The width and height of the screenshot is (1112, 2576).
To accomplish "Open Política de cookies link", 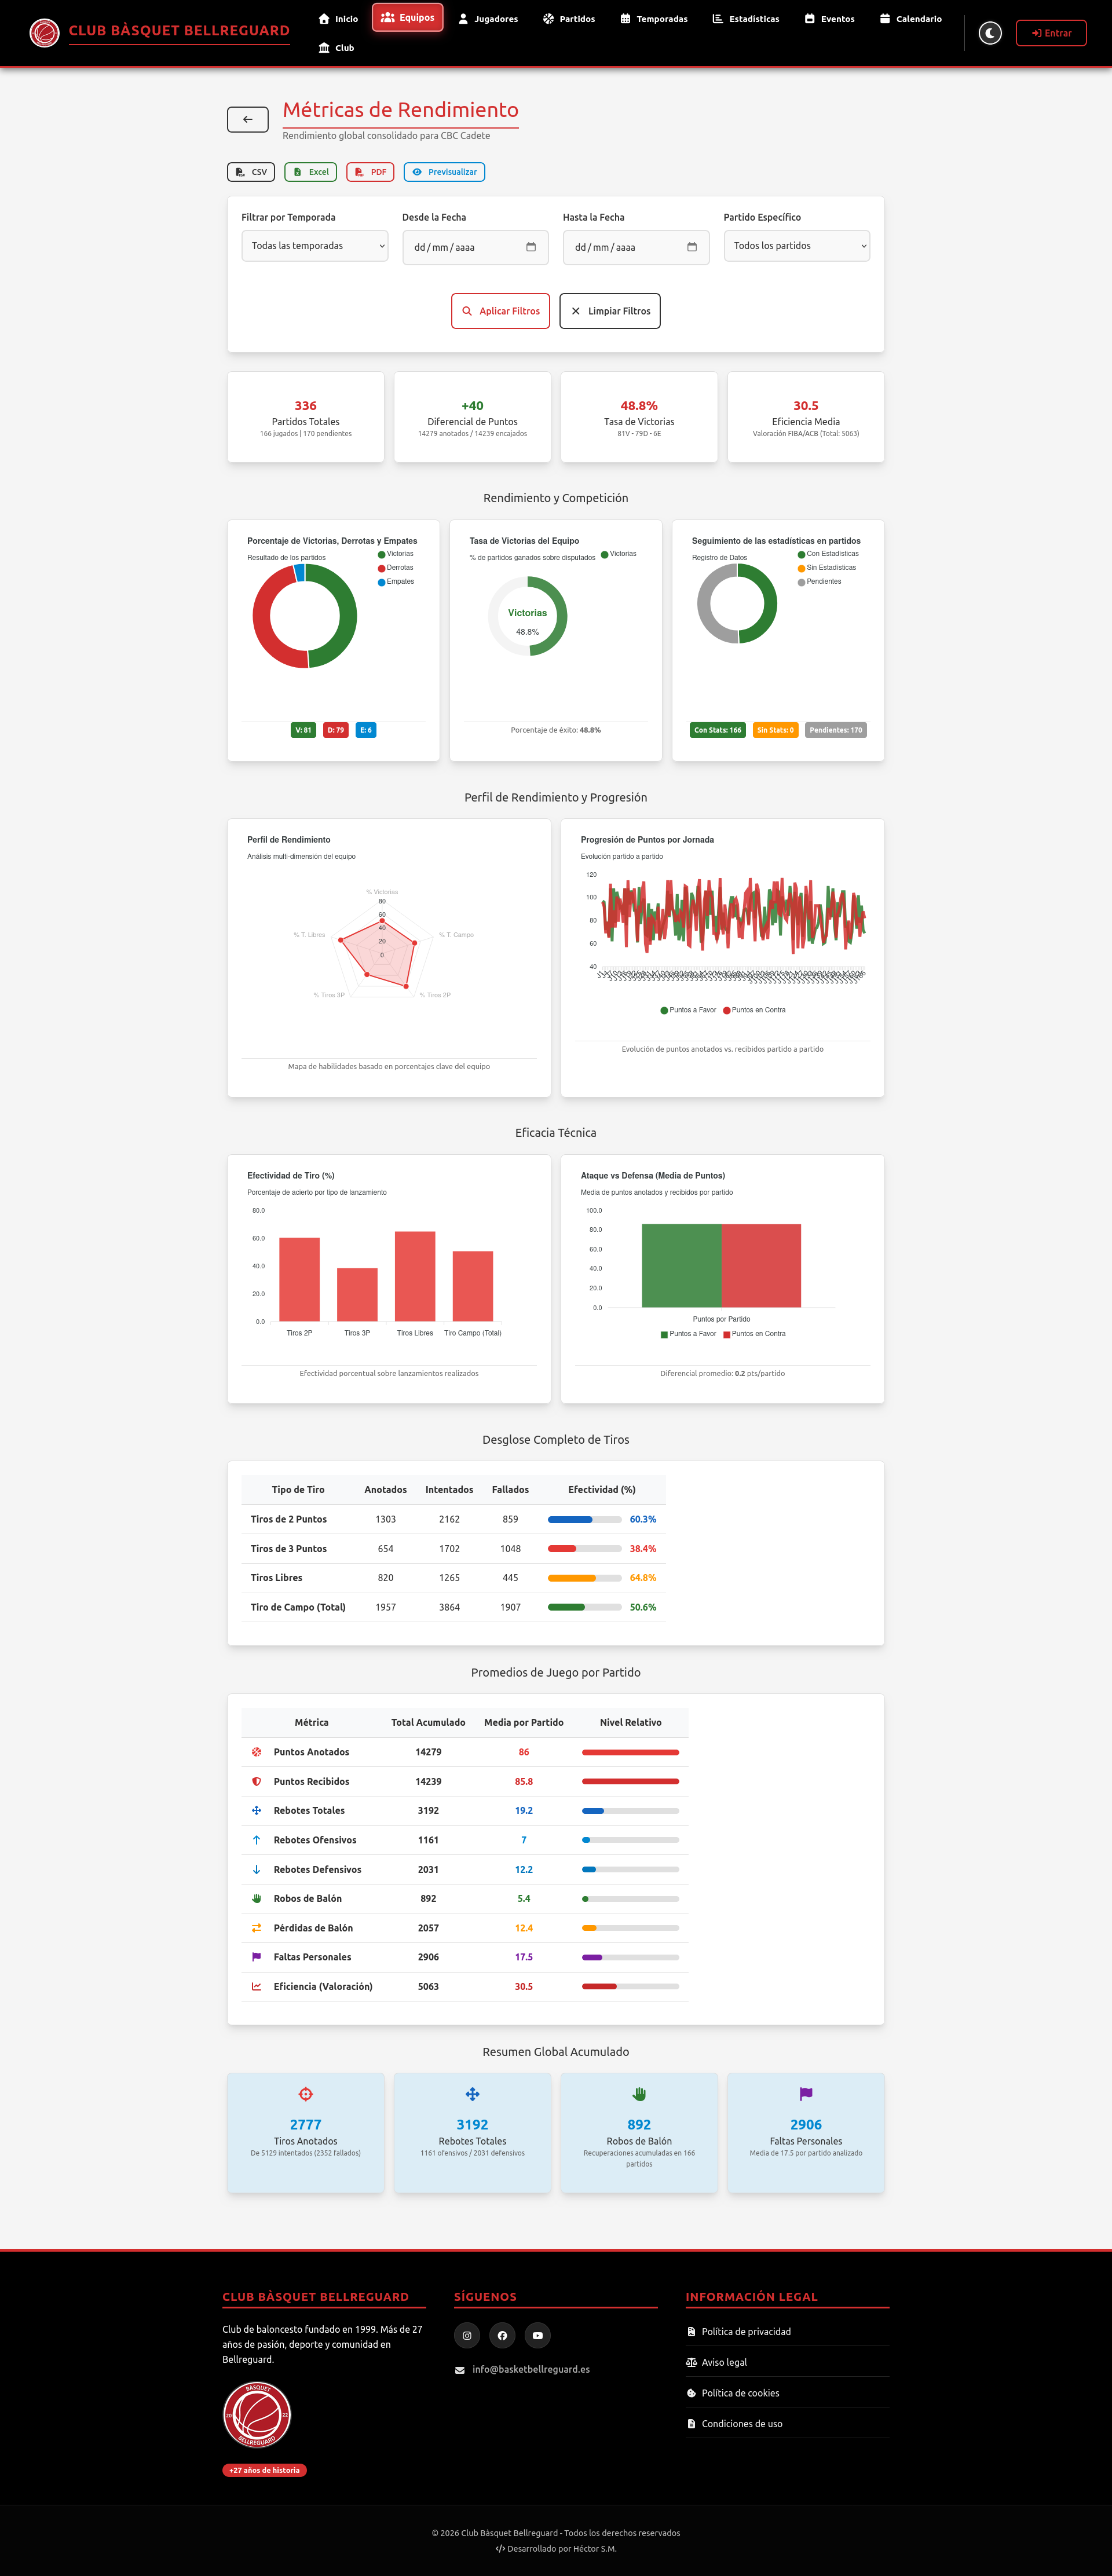I will click(740, 2393).
